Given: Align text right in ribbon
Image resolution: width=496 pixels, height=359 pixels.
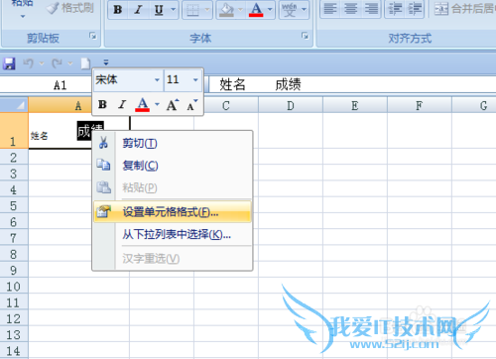Looking at the screenshot, I should [x=371, y=9].
